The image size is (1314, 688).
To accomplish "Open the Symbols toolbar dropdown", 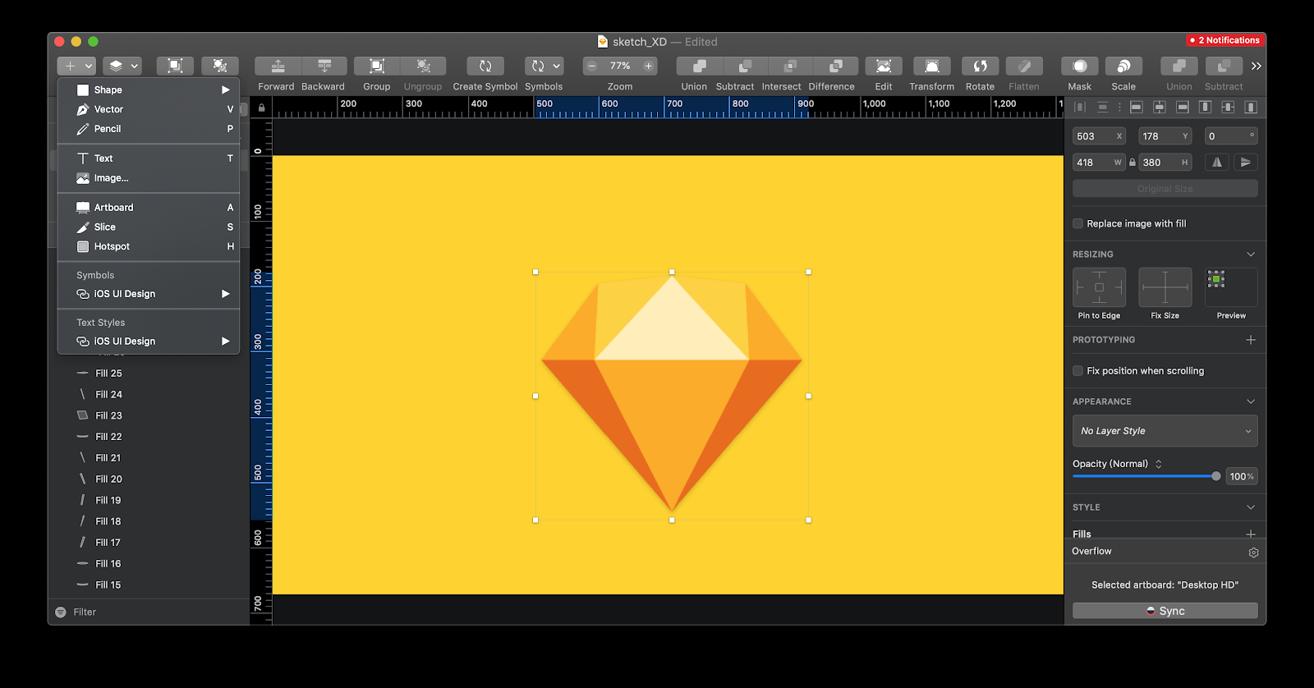I will click(544, 66).
